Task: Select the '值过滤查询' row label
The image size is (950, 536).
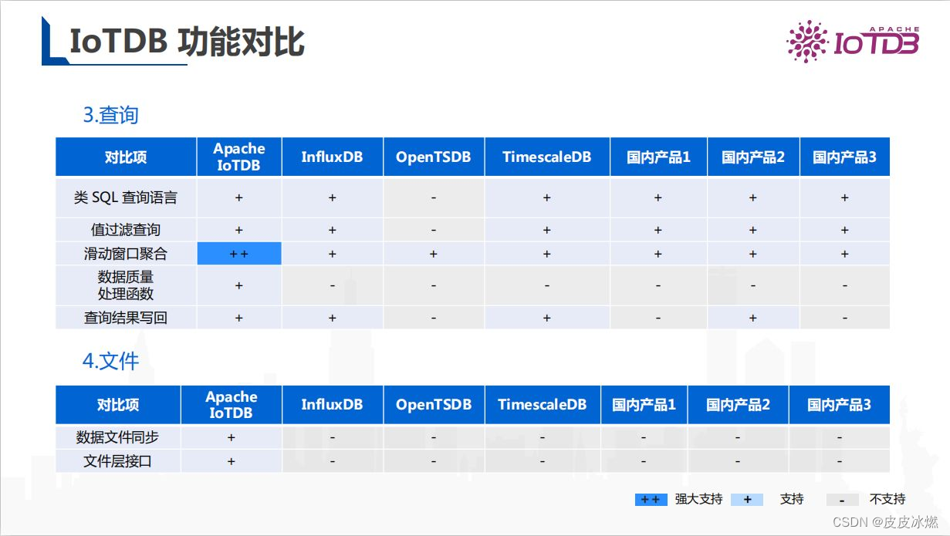Action: coord(126,230)
